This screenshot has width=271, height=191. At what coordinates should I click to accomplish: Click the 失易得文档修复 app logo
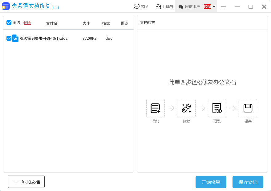click(x=6, y=6)
